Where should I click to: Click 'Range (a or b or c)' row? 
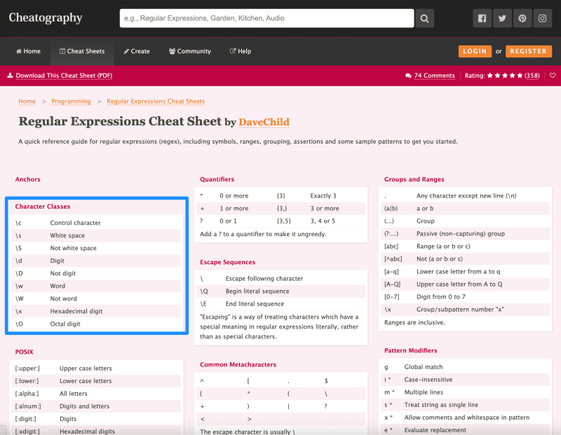pos(465,246)
